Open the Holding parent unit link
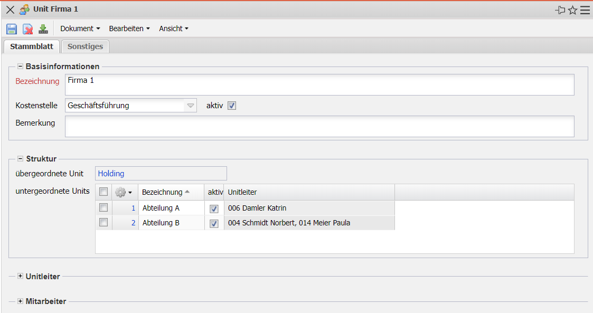593x313 pixels. coord(111,174)
